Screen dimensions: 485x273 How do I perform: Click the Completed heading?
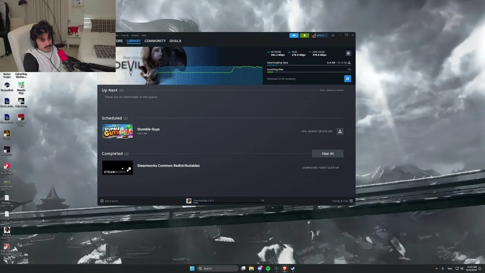(112, 154)
